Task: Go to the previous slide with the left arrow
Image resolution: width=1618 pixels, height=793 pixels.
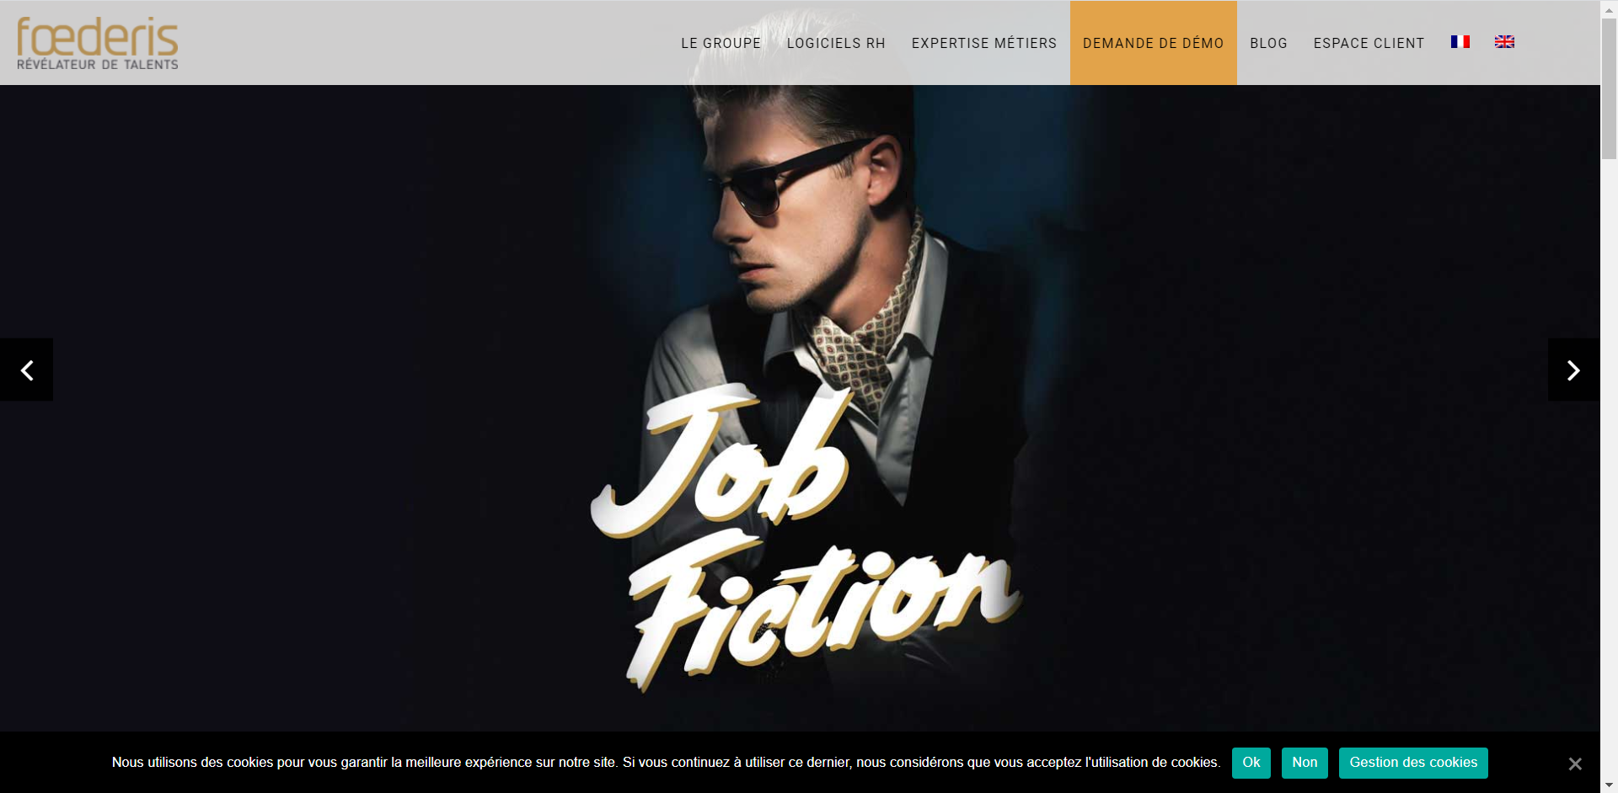Action: point(27,370)
